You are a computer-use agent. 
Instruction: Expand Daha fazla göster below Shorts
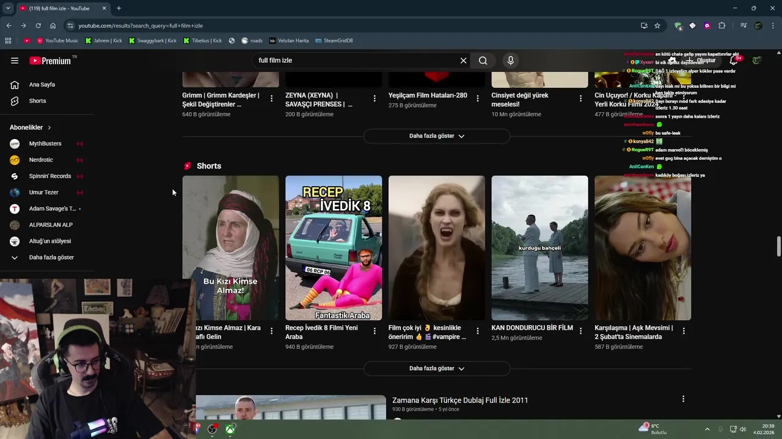[437, 368]
